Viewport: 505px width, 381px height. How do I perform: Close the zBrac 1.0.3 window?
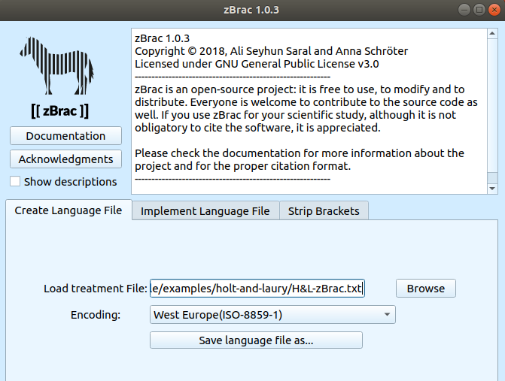[494, 10]
